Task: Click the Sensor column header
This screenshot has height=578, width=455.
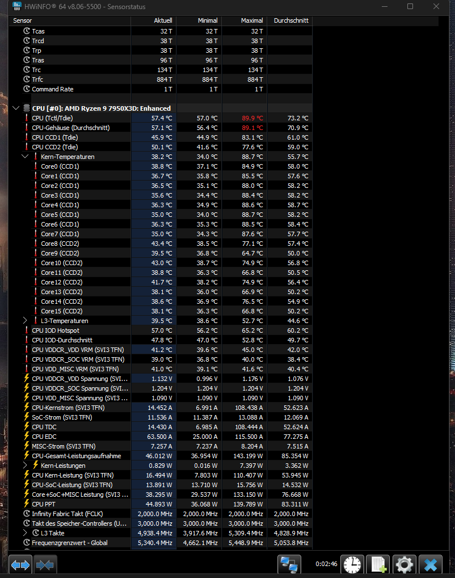Action: [70, 20]
